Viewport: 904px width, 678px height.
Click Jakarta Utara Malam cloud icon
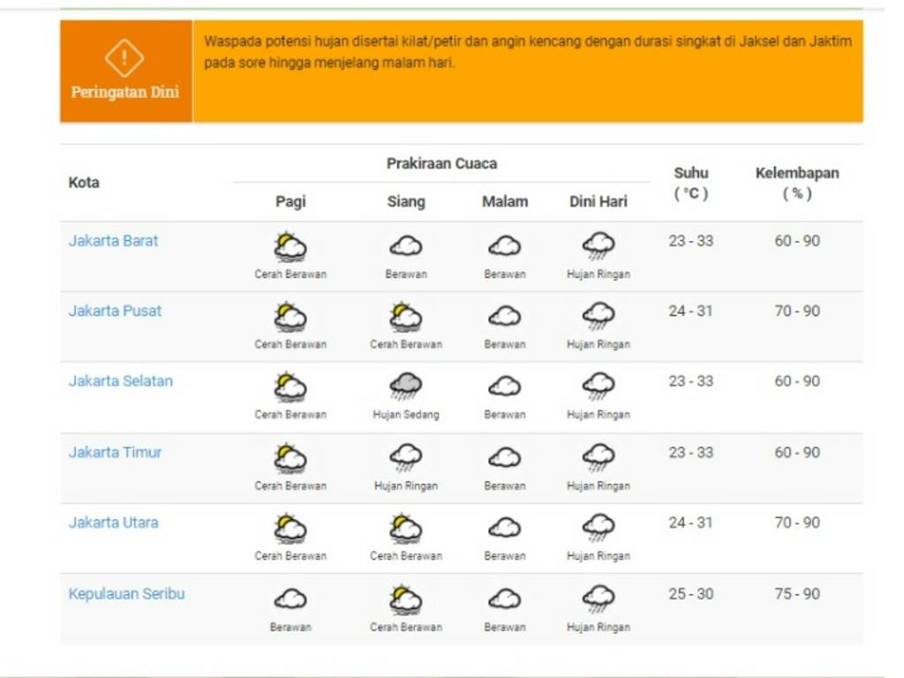[x=504, y=528]
